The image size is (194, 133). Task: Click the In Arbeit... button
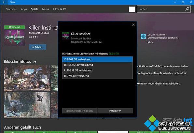click(37, 47)
